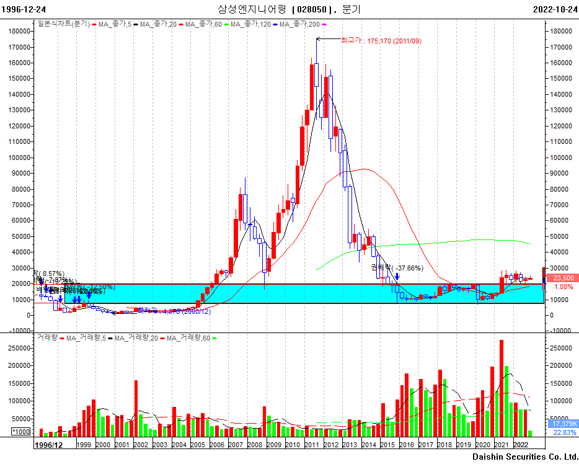Select the MA_종가,20 legend entry

coord(159,24)
